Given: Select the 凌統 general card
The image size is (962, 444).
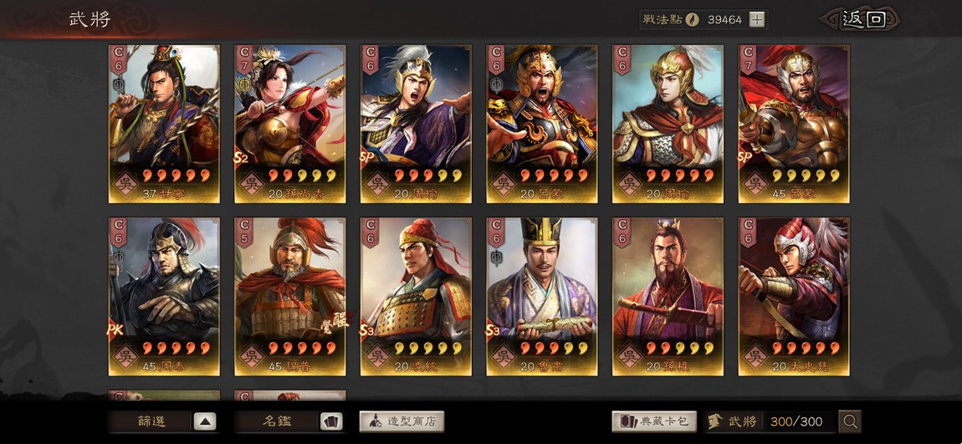Looking at the screenshot, I should [416, 296].
